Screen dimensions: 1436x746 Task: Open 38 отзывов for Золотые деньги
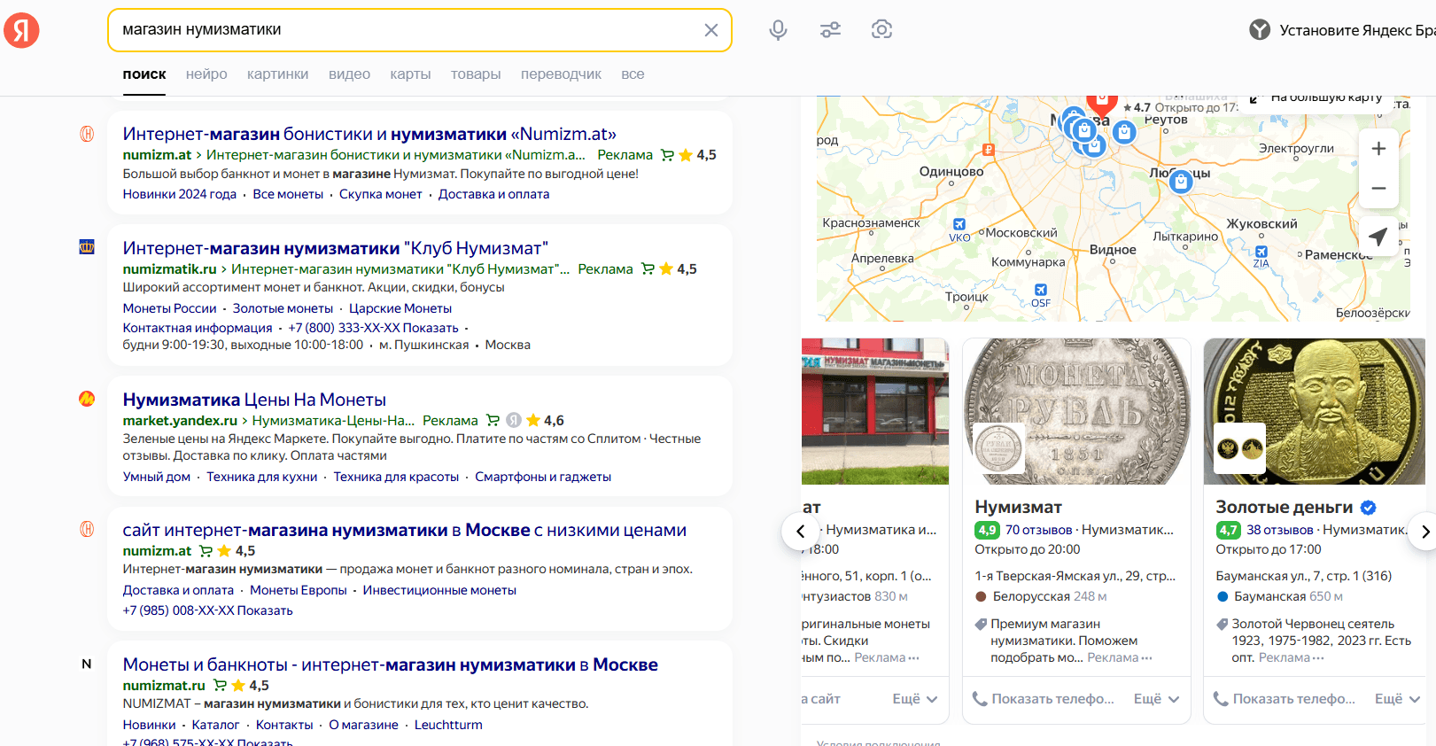(x=1280, y=530)
